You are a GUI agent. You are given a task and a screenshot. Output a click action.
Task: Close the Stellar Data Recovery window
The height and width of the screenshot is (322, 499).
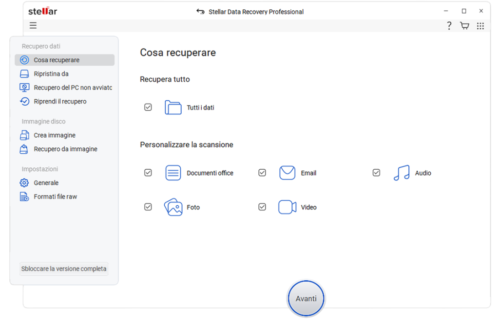[x=481, y=11]
